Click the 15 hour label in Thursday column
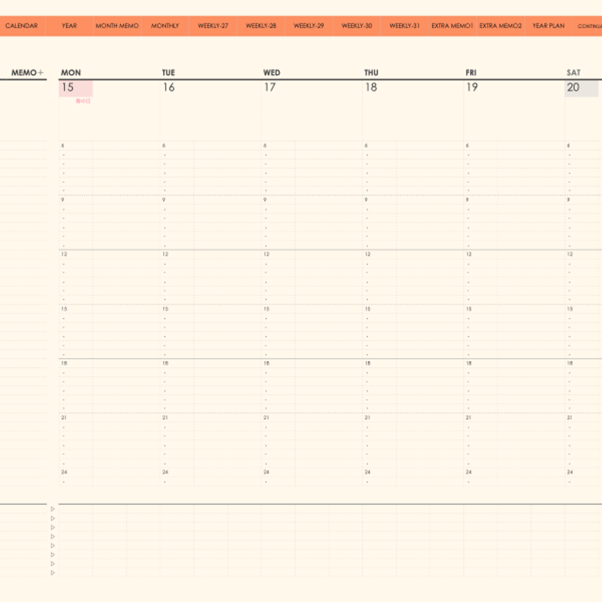Viewport: 602px width, 602px height. coord(368,309)
